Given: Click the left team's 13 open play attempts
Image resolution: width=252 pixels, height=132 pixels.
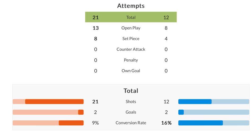Looking at the screenshot, I should [x=96, y=28].
